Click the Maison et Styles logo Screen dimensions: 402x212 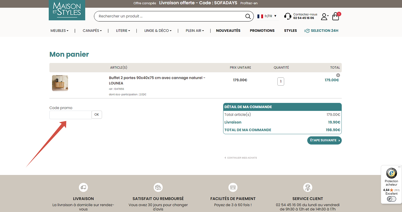coord(67,10)
